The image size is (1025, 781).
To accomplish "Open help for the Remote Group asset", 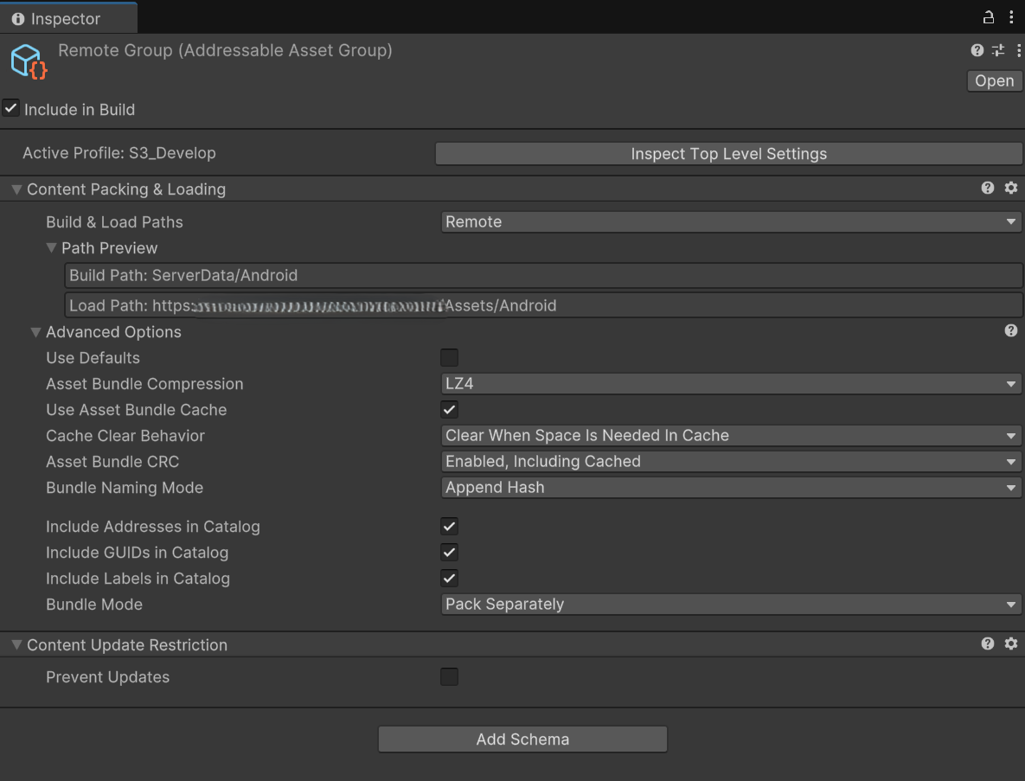I will 977,50.
